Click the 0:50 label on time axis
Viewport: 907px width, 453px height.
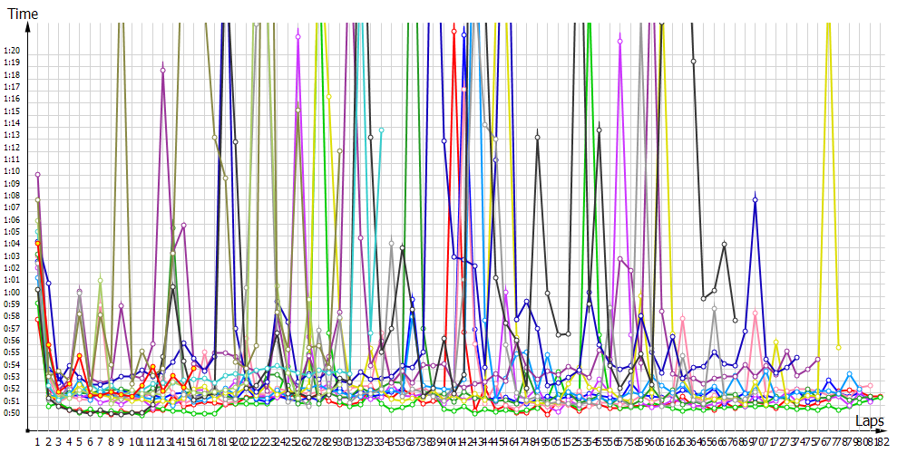13,412
